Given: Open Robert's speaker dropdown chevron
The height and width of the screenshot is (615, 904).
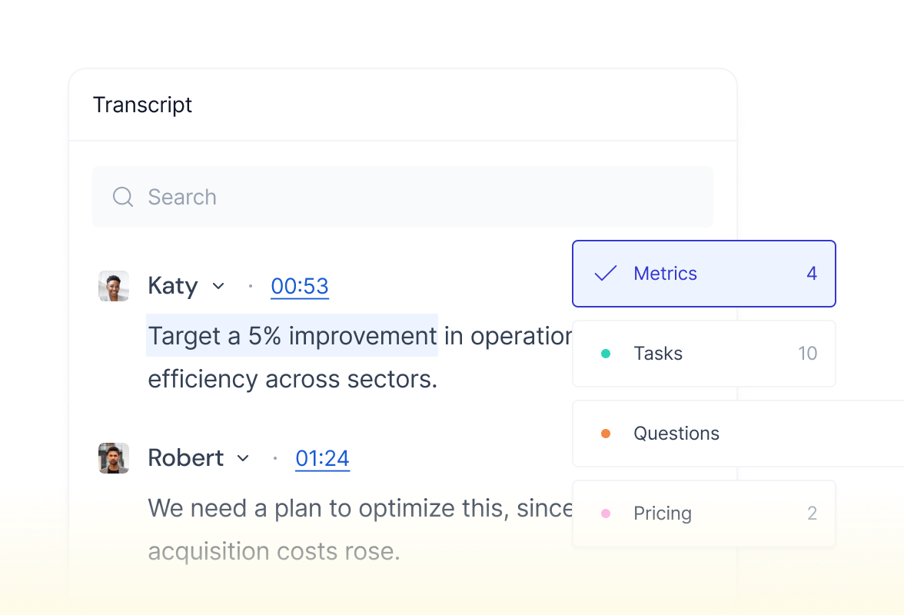Looking at the screenshot, I should point(243,457).
